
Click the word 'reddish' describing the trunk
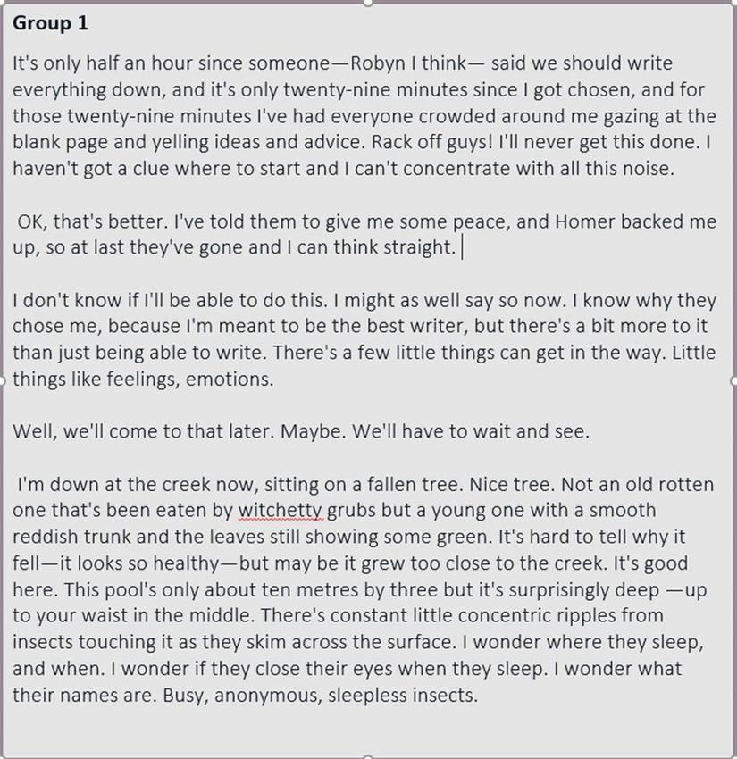(x=45, y=537)
